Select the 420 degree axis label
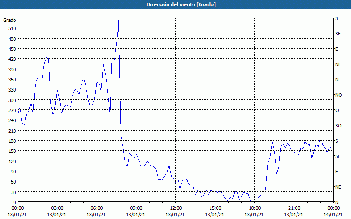Image resolution: width=351 pixels, height=219 pixels. [x=12, y=59]
